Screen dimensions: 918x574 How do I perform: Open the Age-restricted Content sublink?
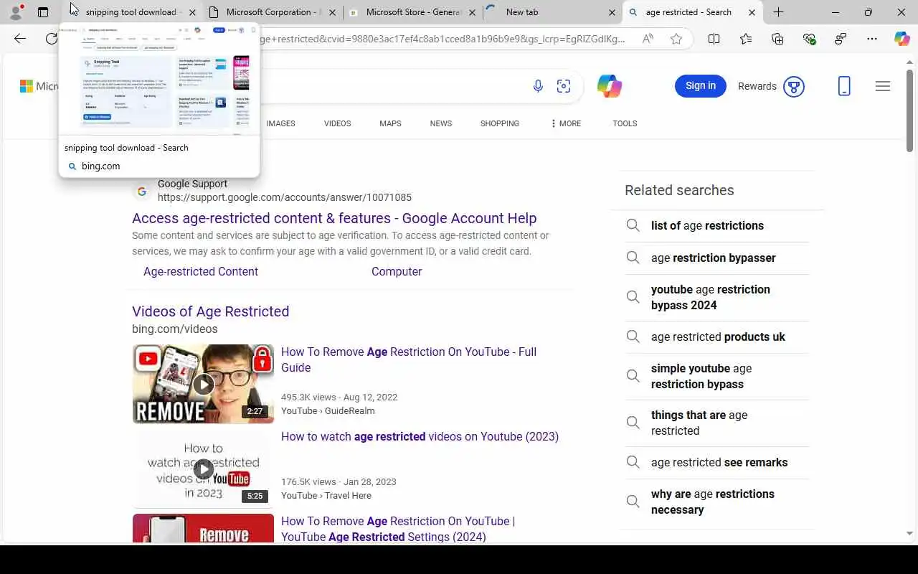[x=201, y=271]
